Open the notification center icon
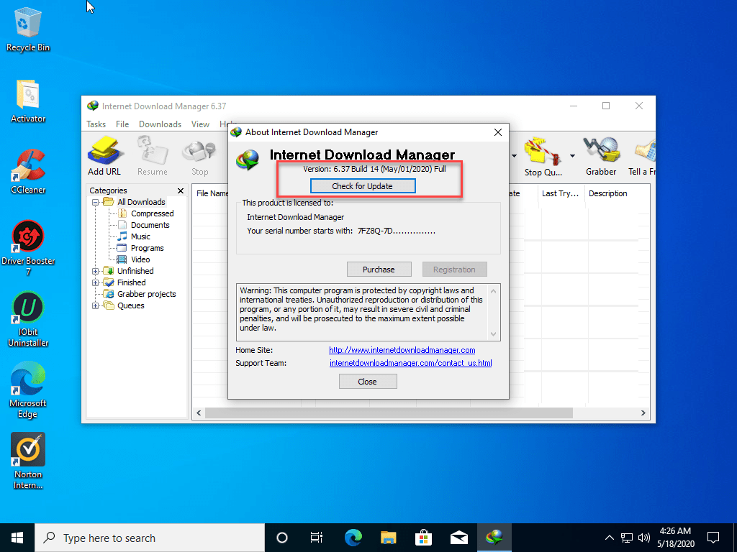The width and height of the screenshot is (737, 552). pos(713,538)
